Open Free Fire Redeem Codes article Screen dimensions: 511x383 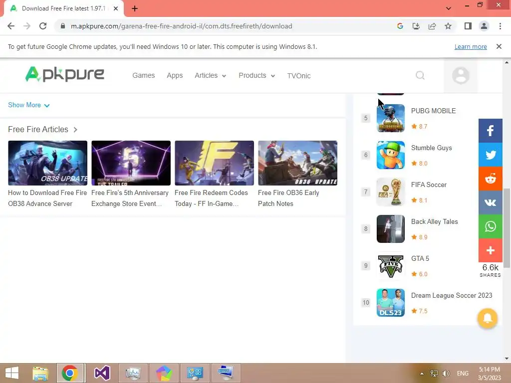coord(211,198)
